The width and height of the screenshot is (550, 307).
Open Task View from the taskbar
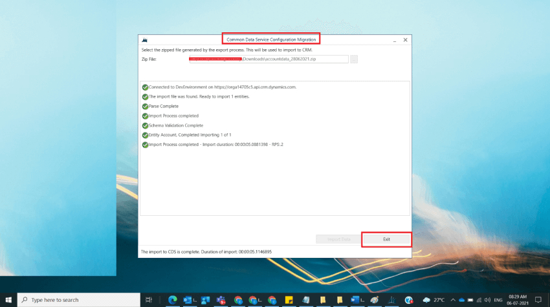(149, 300)
